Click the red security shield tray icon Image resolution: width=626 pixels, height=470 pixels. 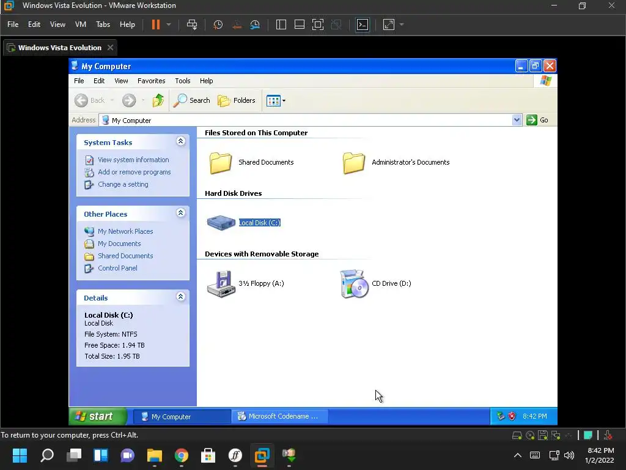click(512, 416)
